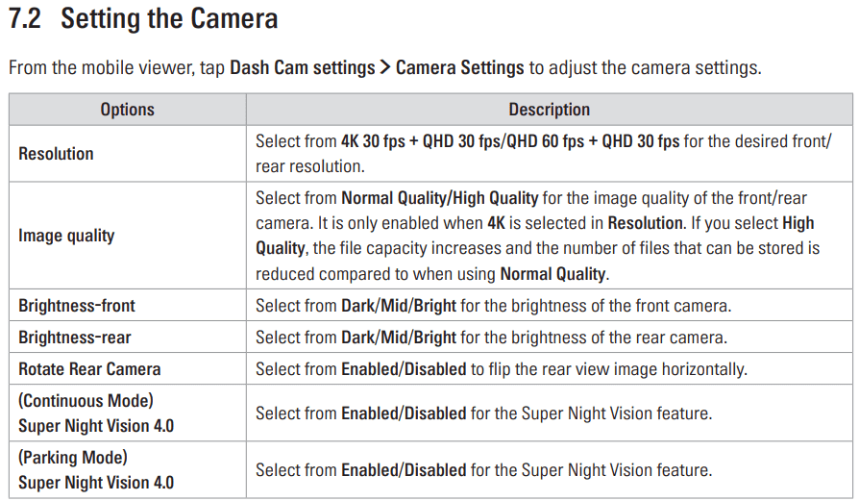Click the 'Rotate Rear Camera' option cell

pyautogui.click(x=127, y=369)
